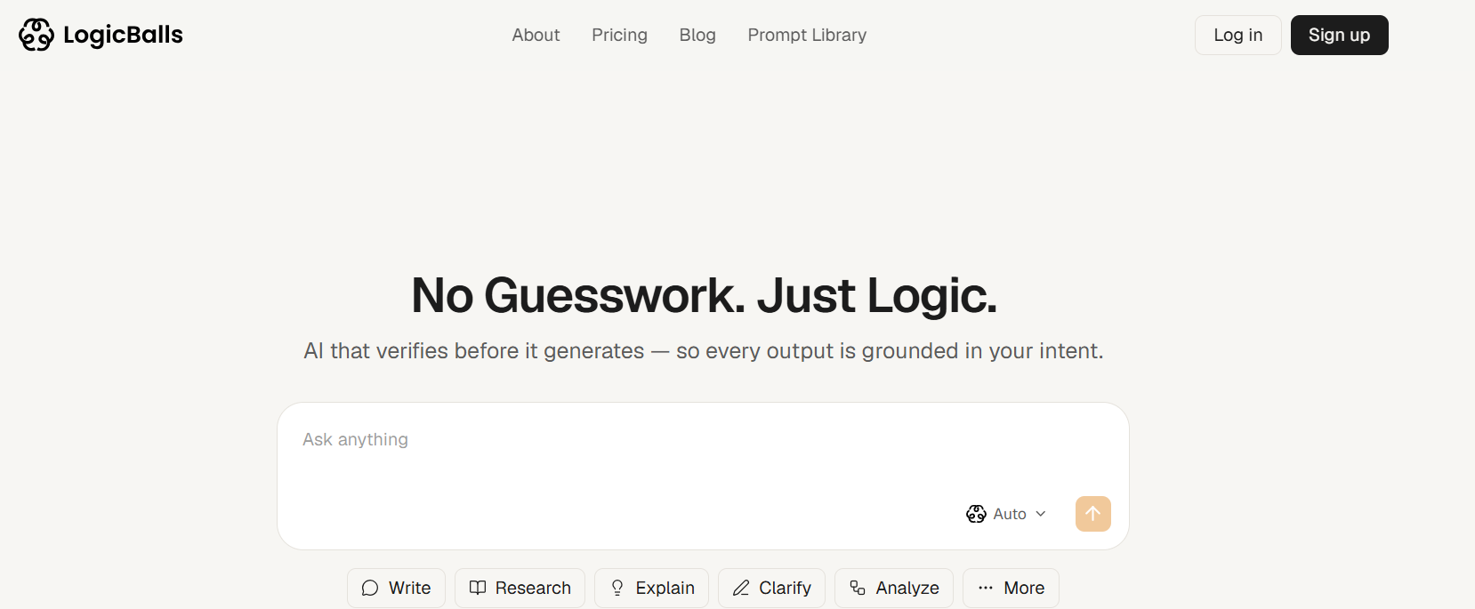Choose the Research book icon chip

[520, 588]
